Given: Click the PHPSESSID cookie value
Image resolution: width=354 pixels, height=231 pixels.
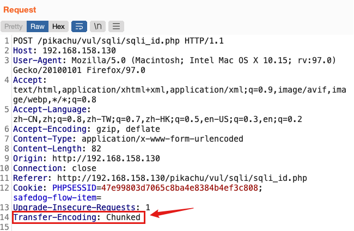Looking at the screenshot, I should click(180, 188).
